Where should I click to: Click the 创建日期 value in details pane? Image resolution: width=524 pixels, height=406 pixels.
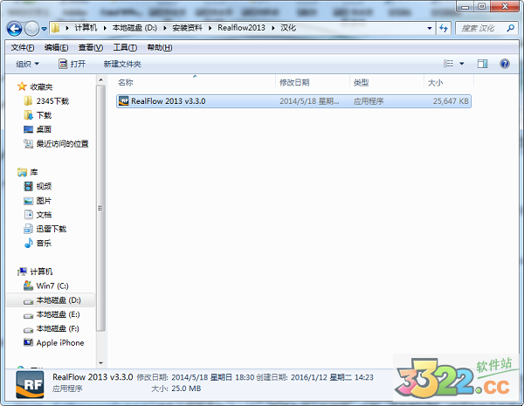pyautogui.click(x=332, y=377)
